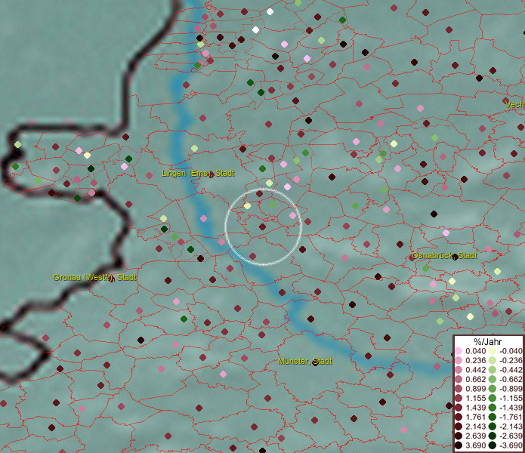Click the -0.040 pale yellow legend swatch

492,351
